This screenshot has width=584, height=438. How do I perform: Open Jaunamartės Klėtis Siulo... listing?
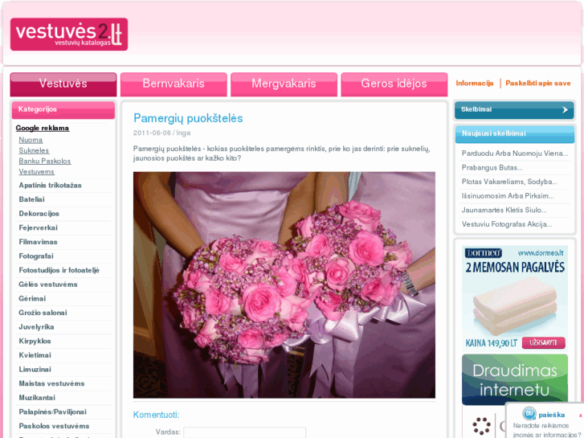504,211
